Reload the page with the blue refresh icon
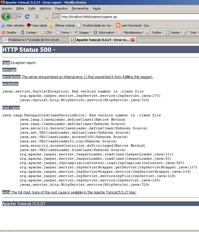199x232 pixels. pyautogui.click(x=27, y=17)
